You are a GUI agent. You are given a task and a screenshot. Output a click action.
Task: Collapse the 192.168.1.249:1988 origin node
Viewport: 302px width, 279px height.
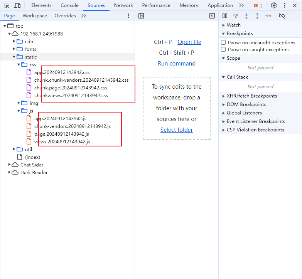9,34
